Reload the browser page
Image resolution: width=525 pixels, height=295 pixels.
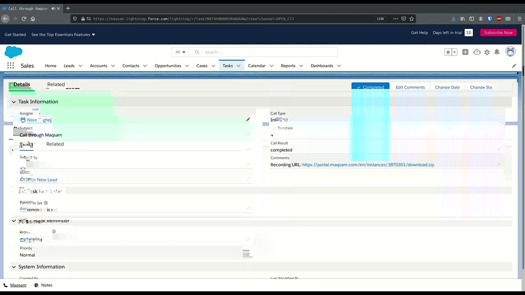24,18
